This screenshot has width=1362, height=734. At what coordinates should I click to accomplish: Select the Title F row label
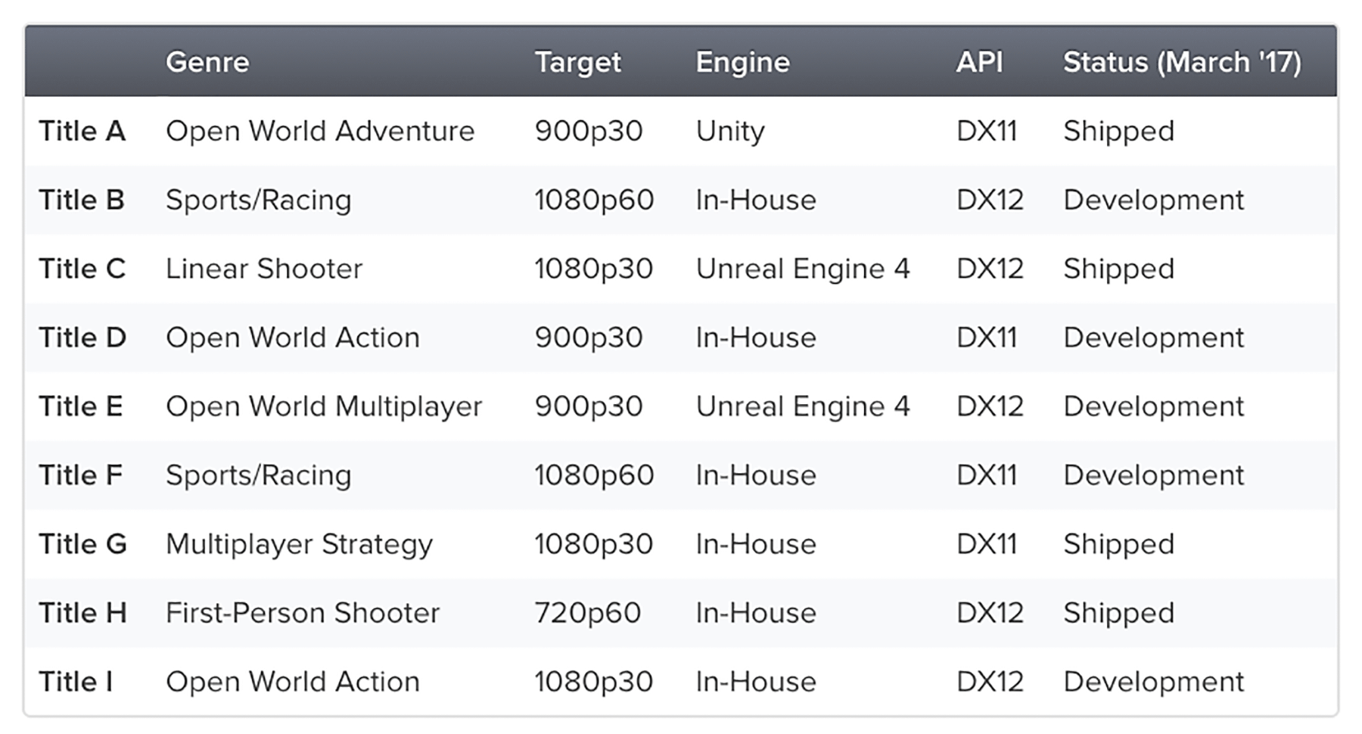(81, 475)
